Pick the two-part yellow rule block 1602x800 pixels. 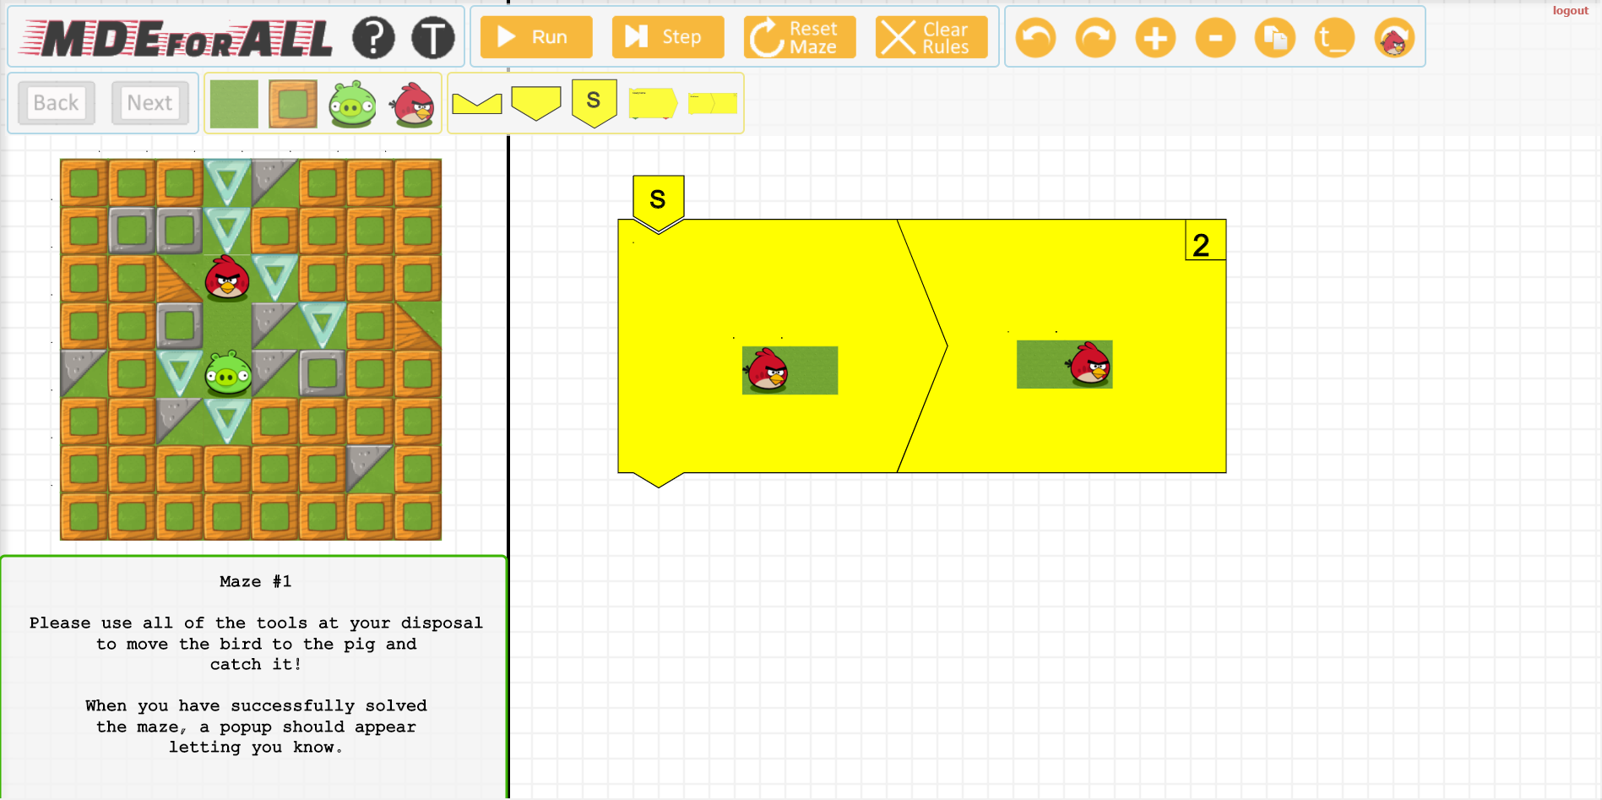click(713, 103)
